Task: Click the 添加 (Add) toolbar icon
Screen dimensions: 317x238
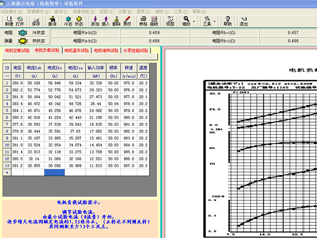Action: click(95, 21)
